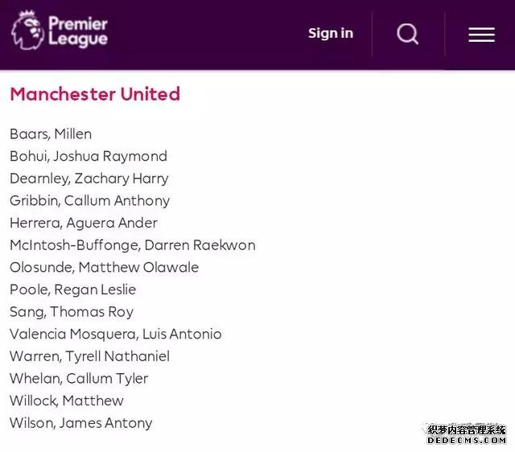Select Sang, Thomas Roy entry
The height and width of the screenshot is (452, 515).
[x=72, y=312]
